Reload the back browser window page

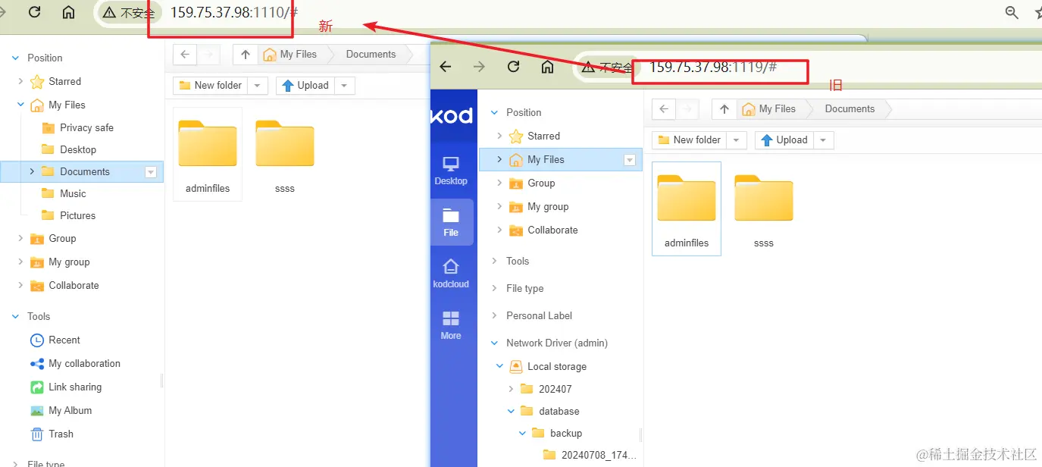[34, 11]
